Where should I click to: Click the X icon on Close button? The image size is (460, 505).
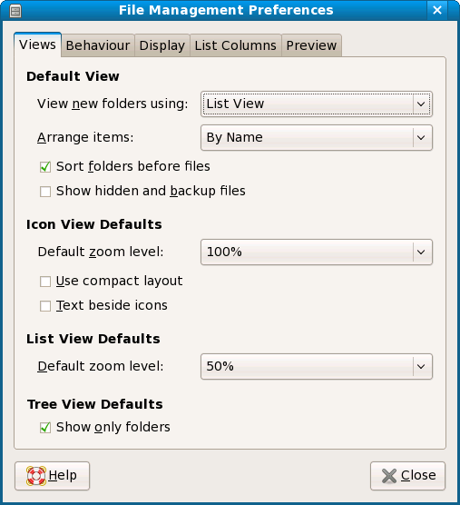(x=389, y=476)
